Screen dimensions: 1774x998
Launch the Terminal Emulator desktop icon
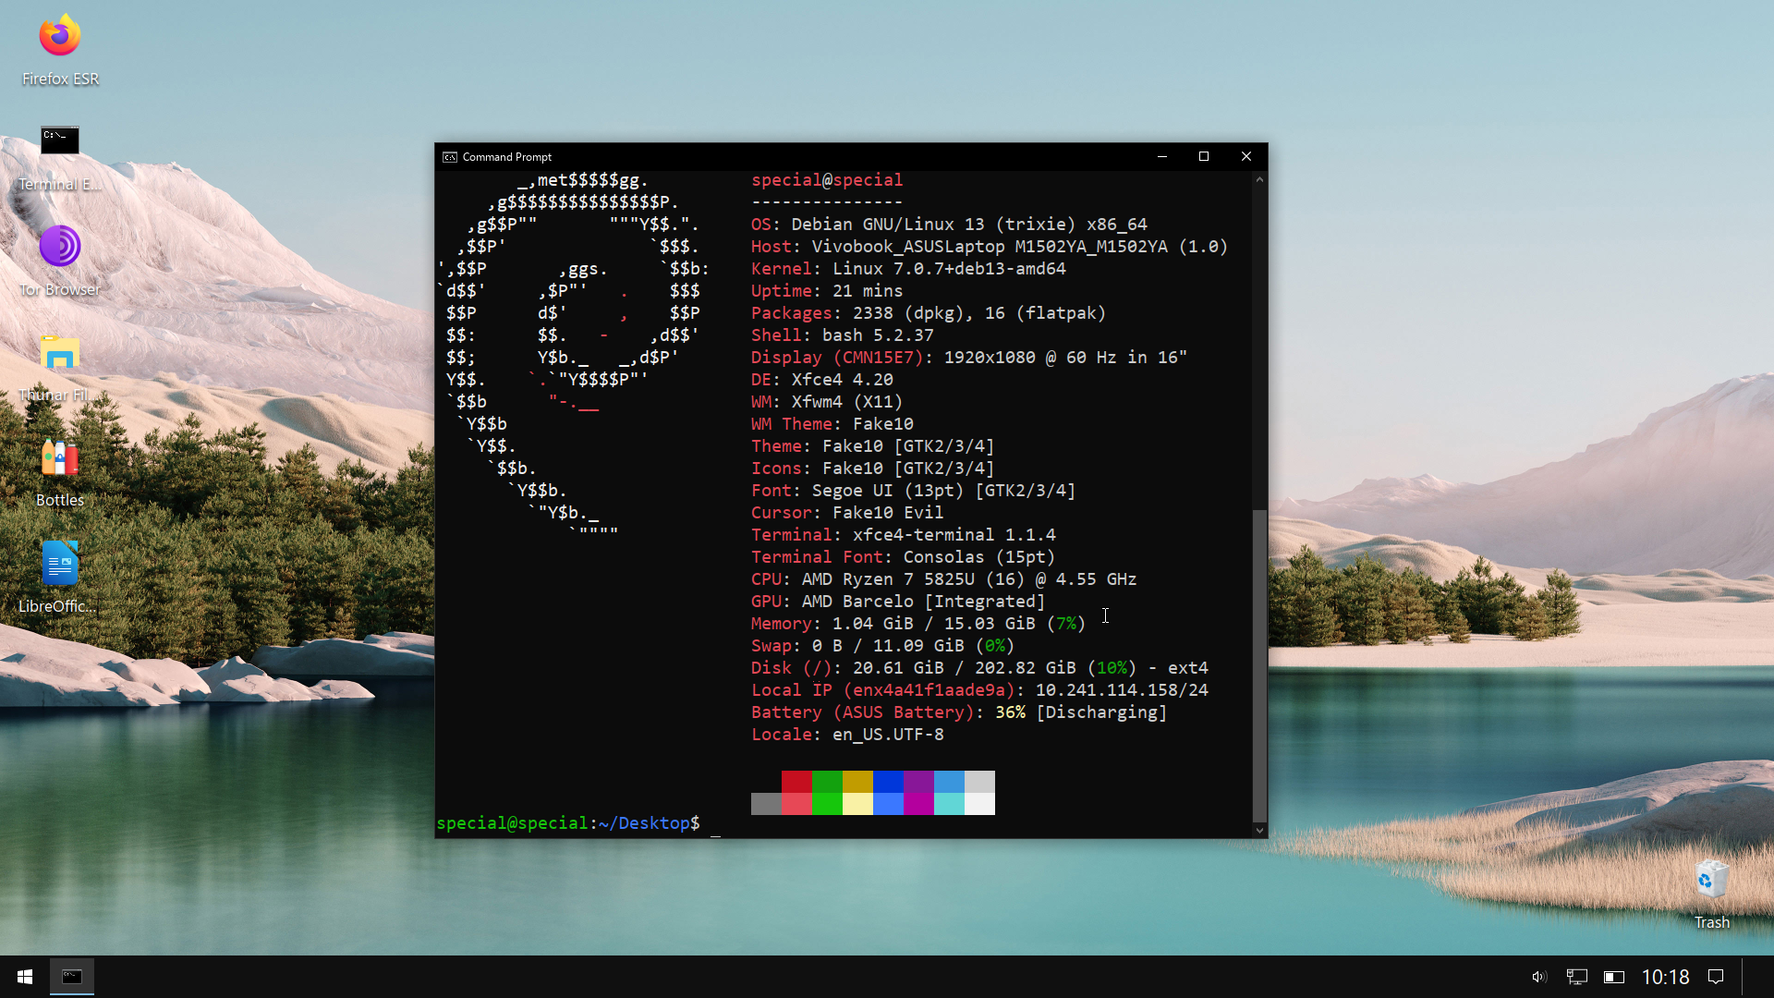(x=60, y=157)
